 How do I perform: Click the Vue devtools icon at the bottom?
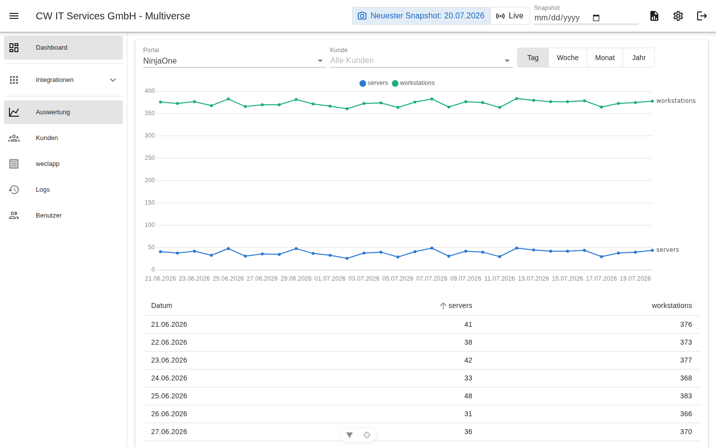pos(350,435)
